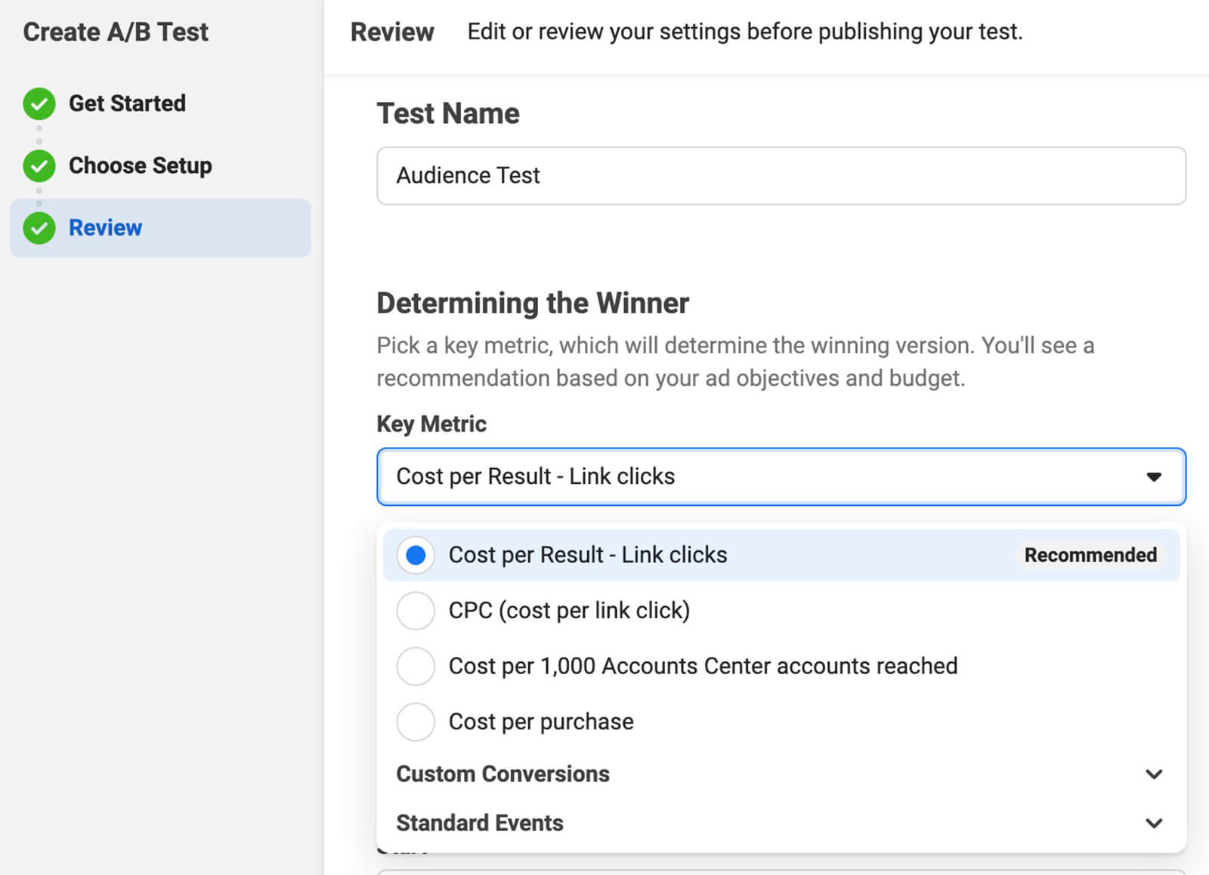
Task: Click the Key Metric dropdown caret arrow
Action: [1153, 477]
